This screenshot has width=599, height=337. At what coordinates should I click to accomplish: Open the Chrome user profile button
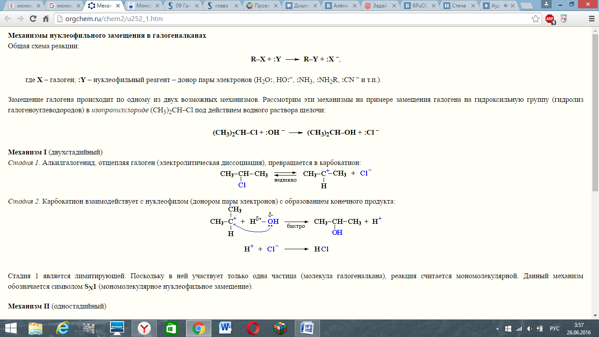(546, 4)
